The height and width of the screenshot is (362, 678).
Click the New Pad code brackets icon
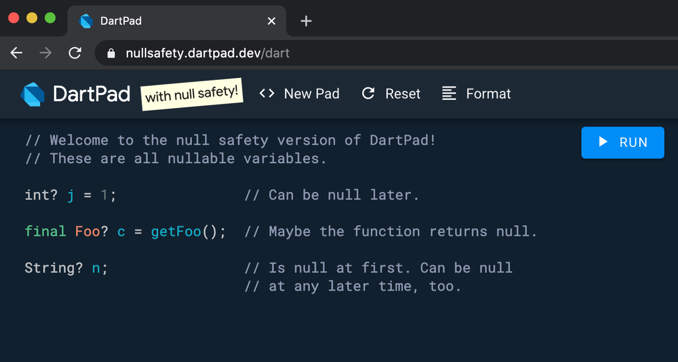pyautogui.click(x=267, y=93)
